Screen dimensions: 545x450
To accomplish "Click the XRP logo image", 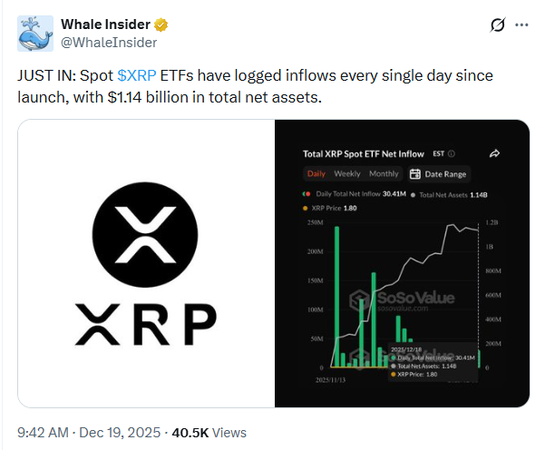I will [x=146, y=263].
